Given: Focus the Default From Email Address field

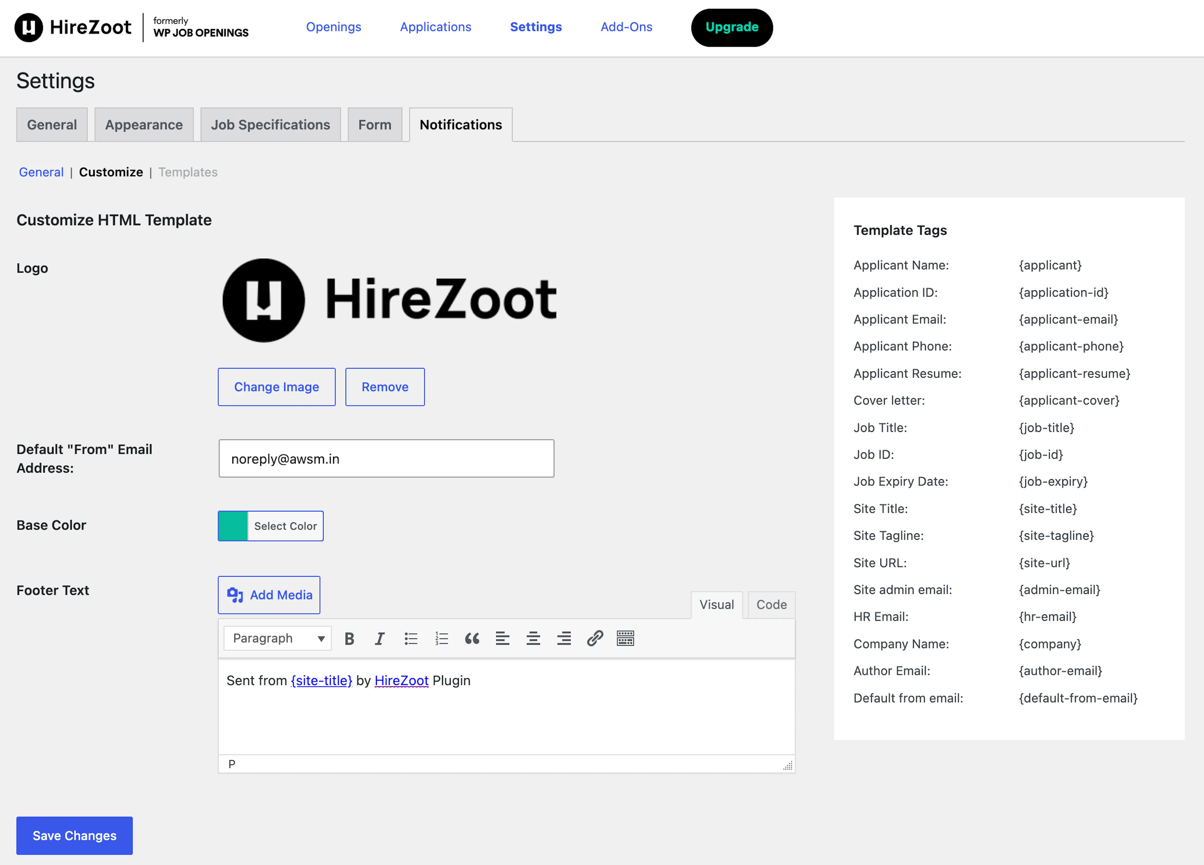Looking at the screenshot, I should point(387,459).
